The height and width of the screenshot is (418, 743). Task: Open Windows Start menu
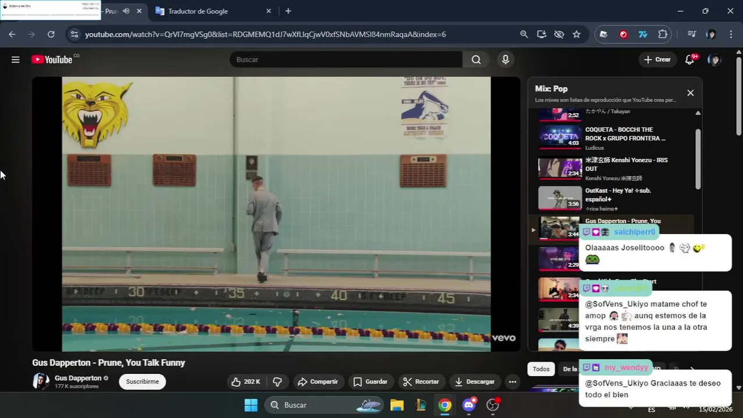(251, 405)
